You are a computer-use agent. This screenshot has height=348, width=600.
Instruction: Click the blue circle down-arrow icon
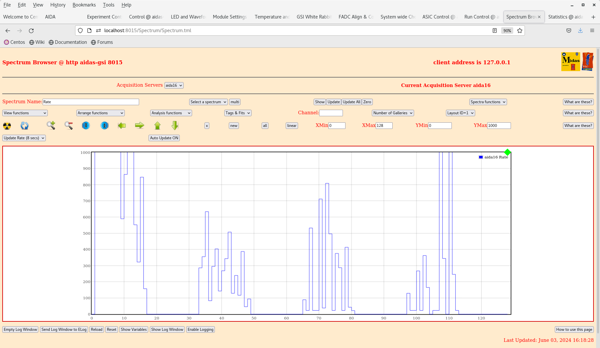[x=86, y=125]
